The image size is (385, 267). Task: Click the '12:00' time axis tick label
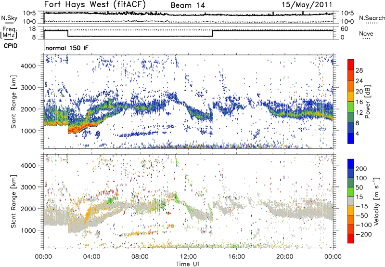click(188, 257)
